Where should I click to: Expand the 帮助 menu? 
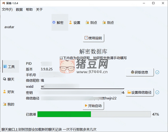[29, 9]
